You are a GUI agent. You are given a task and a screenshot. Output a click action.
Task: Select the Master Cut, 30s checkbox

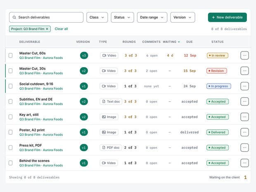[x=10, y=71]
